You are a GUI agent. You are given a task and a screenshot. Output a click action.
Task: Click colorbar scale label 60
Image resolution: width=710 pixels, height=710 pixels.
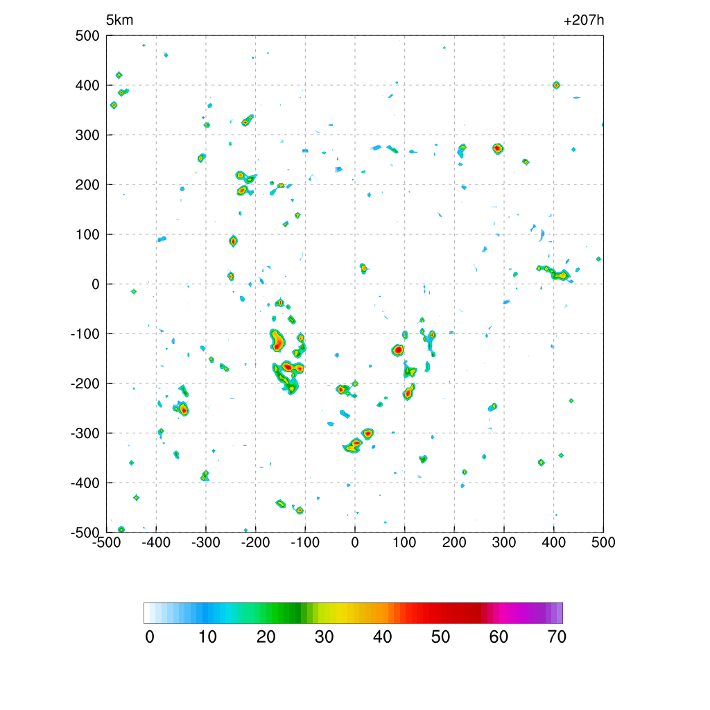pyautogui.click(x=499, y=637)
